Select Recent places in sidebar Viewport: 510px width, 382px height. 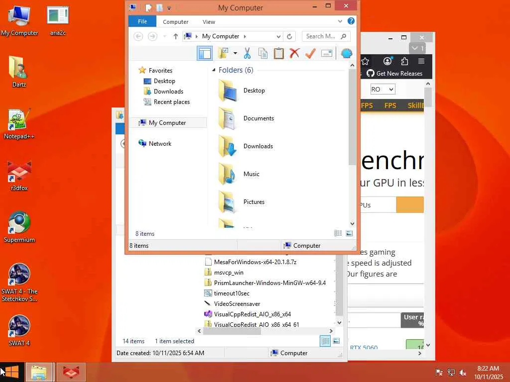coord(172,101)
